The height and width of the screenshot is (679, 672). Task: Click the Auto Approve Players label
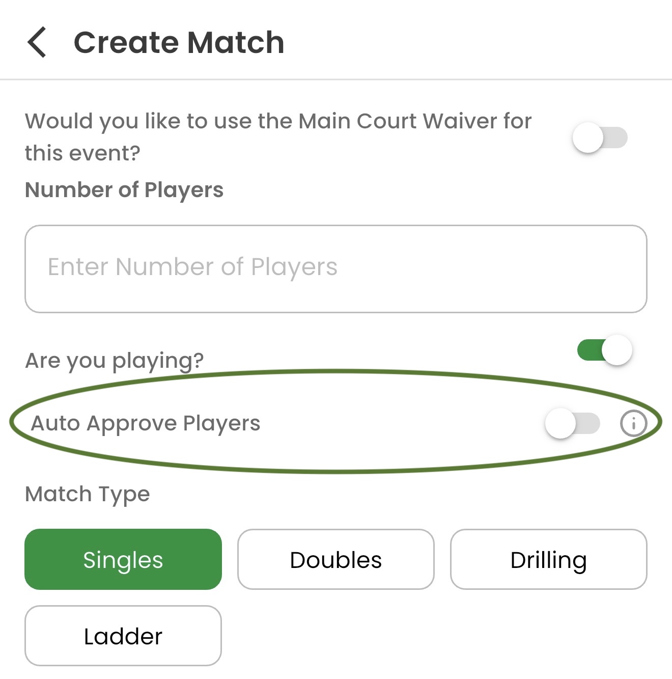[146, 423]
